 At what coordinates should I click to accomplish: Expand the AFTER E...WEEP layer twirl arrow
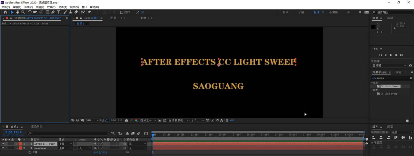tap(17, 144)
